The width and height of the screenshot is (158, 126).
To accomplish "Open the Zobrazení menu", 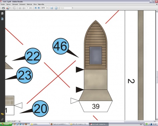I will 15,4.
